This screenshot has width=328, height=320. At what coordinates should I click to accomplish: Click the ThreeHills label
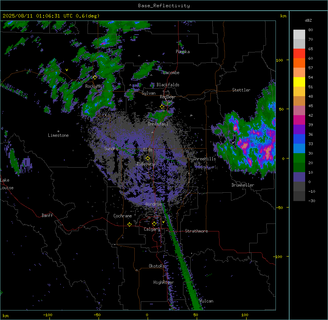[204, 159]
